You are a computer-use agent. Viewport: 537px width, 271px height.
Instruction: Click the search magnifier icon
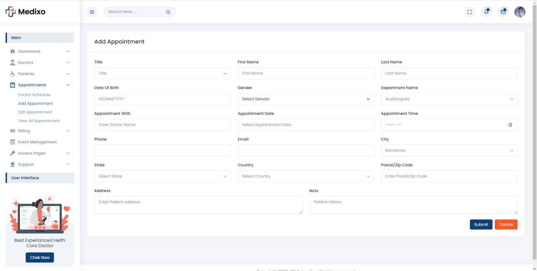(x=168, y=12)
